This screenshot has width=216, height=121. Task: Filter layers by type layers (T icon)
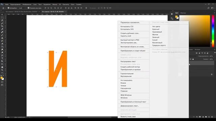pos(202,53)
